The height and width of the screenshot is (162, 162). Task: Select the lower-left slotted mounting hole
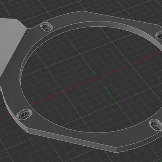point(24,114)
